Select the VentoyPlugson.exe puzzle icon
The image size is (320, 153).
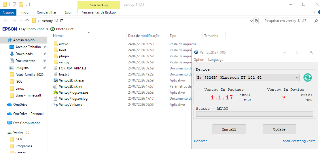[x=56, y=92]
